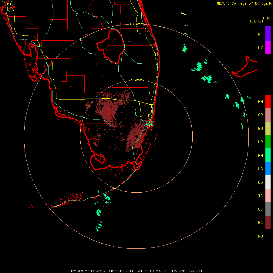Select the pink GR legend swatch
The width and height of the screenshot is (273, 273).
click(x=268, y=115)
